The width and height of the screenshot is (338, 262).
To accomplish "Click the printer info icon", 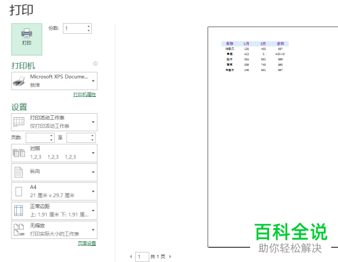I will click(95, 64).
